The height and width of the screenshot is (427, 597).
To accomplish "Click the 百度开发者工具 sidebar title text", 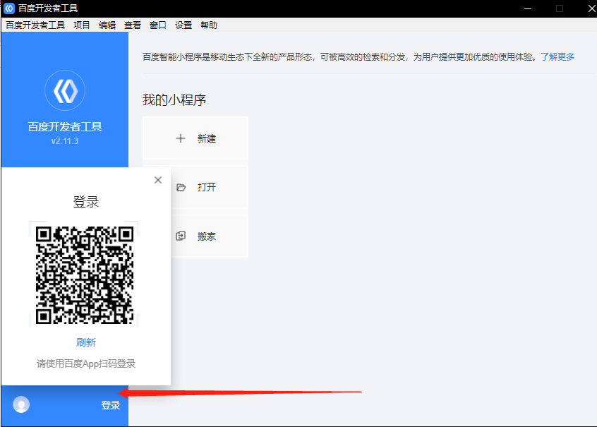I will (x=65, y=126).
